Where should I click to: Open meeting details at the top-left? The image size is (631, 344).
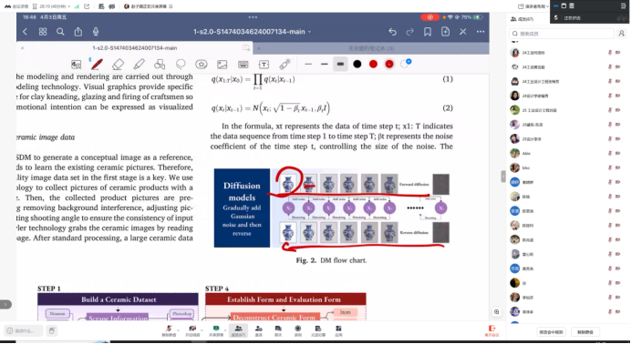(16, 6)
